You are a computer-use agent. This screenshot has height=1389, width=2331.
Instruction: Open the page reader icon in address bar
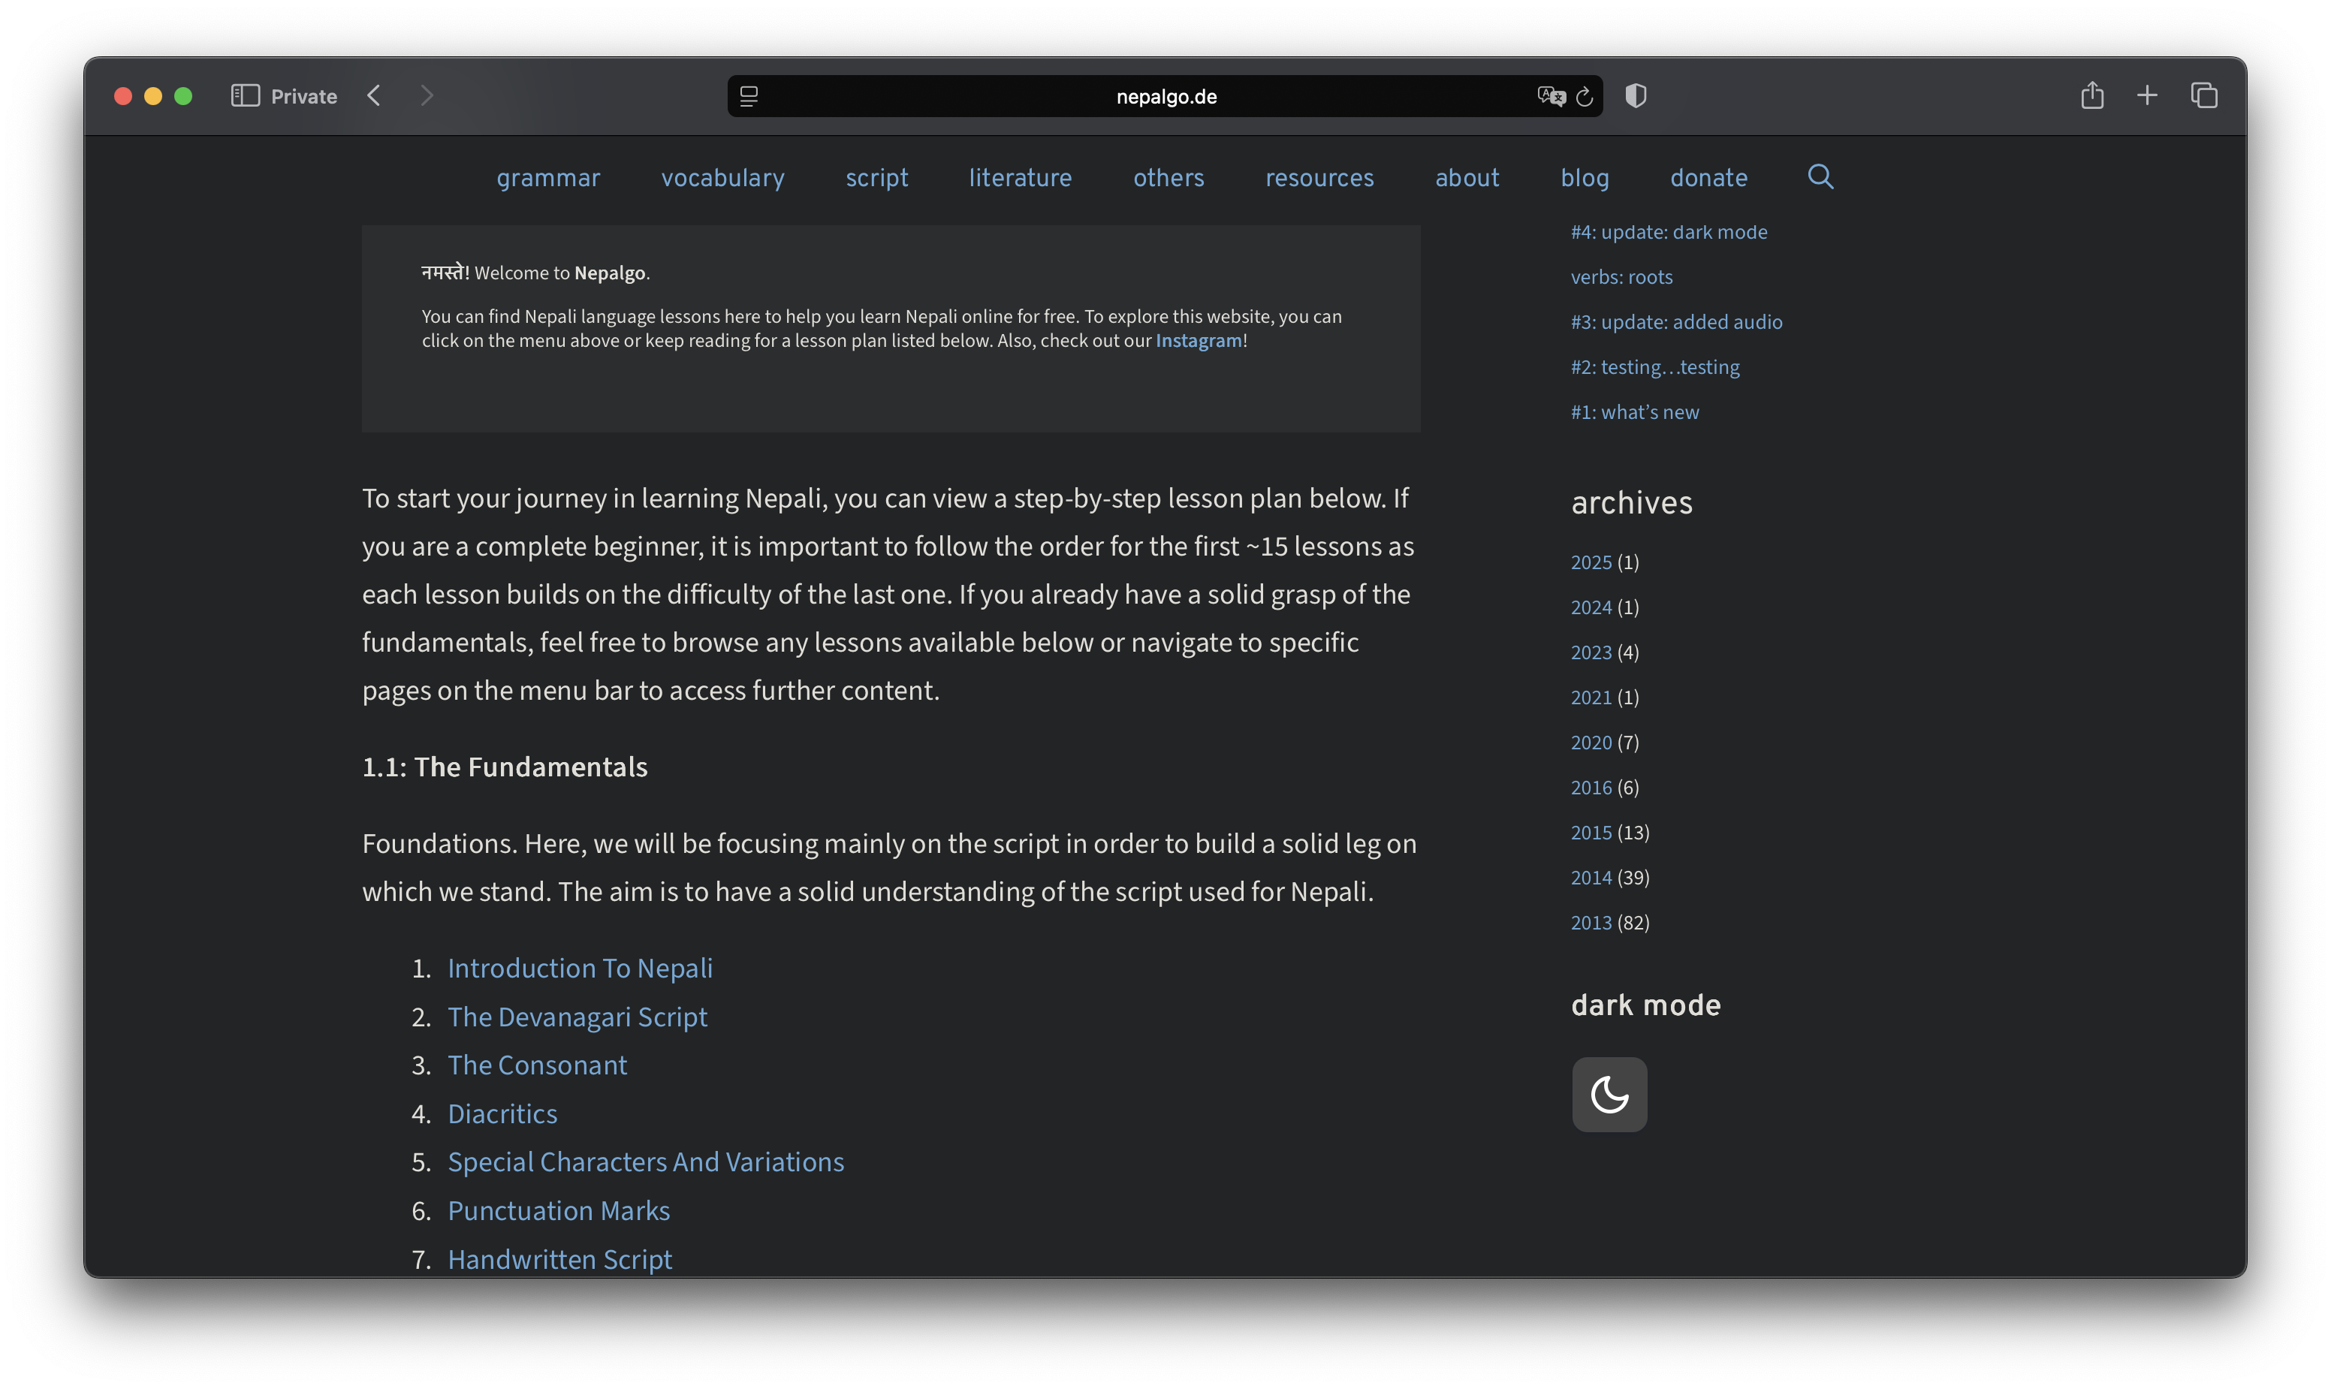tap(749, 96)
